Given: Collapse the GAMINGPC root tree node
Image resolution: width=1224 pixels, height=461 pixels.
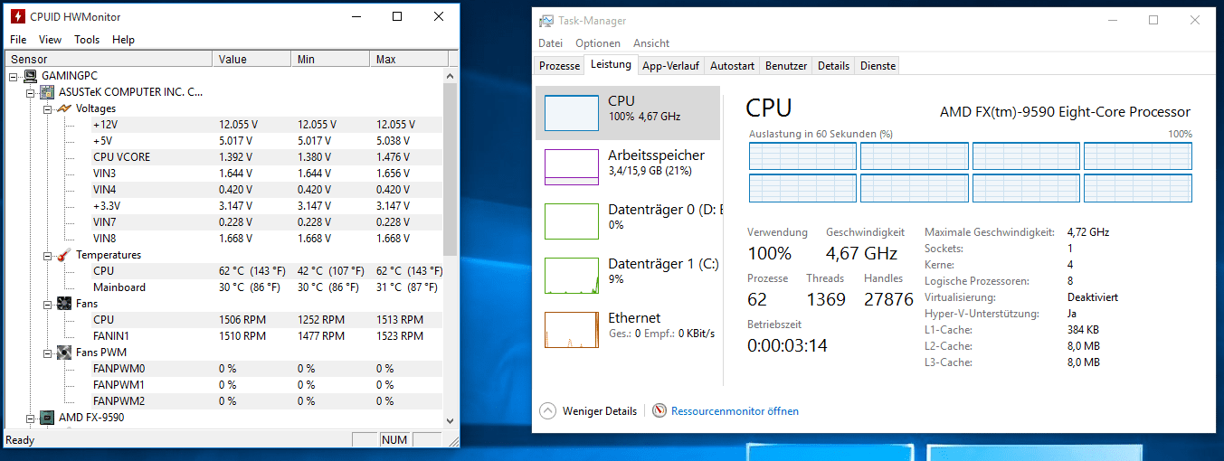Looking at the screenshot, I should pyautogui.click(x=14, y=76).
